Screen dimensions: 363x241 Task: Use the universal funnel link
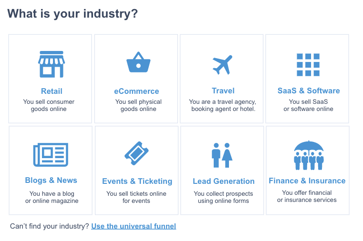[134, 226]
